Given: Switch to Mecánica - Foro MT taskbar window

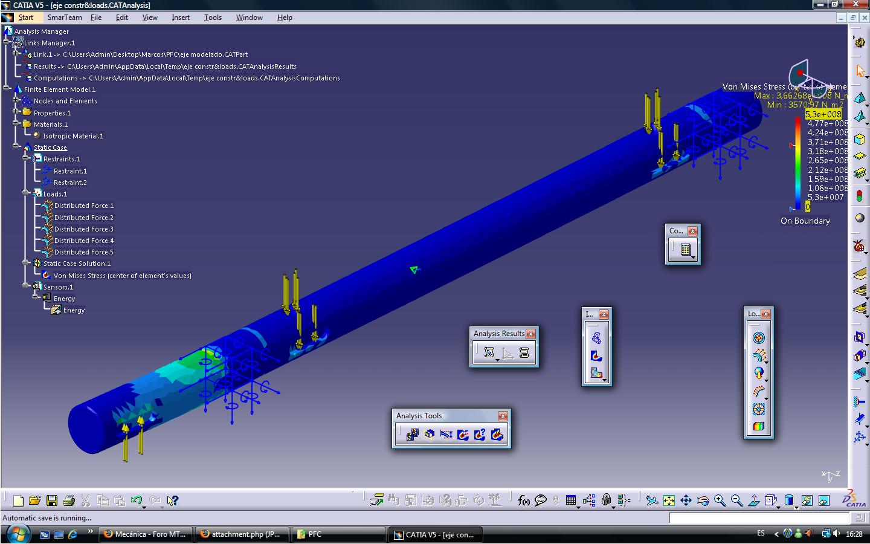Looking at the screenshot, I should (x=145, y=534).
